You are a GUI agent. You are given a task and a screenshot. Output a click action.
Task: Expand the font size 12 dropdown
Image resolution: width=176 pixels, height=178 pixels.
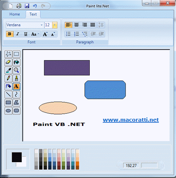pyautogui.click(x=55, y=25)
